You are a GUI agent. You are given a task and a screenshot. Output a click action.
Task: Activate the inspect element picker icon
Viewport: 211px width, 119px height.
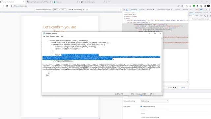(124, 10)
